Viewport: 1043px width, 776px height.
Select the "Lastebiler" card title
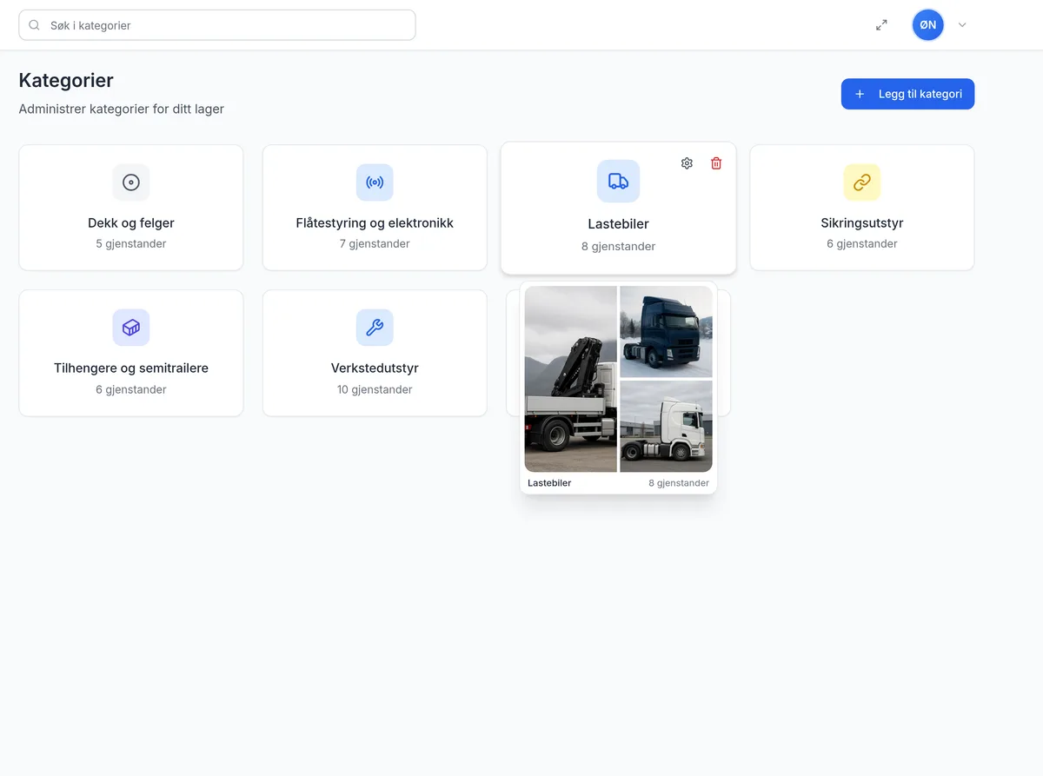coord(618,224)
